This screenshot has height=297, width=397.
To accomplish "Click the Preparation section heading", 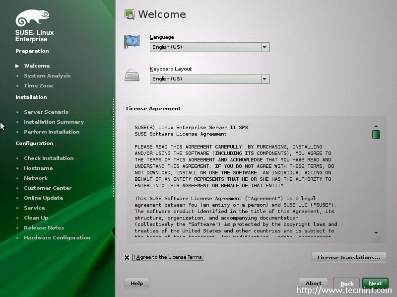I will click(32, 51).
